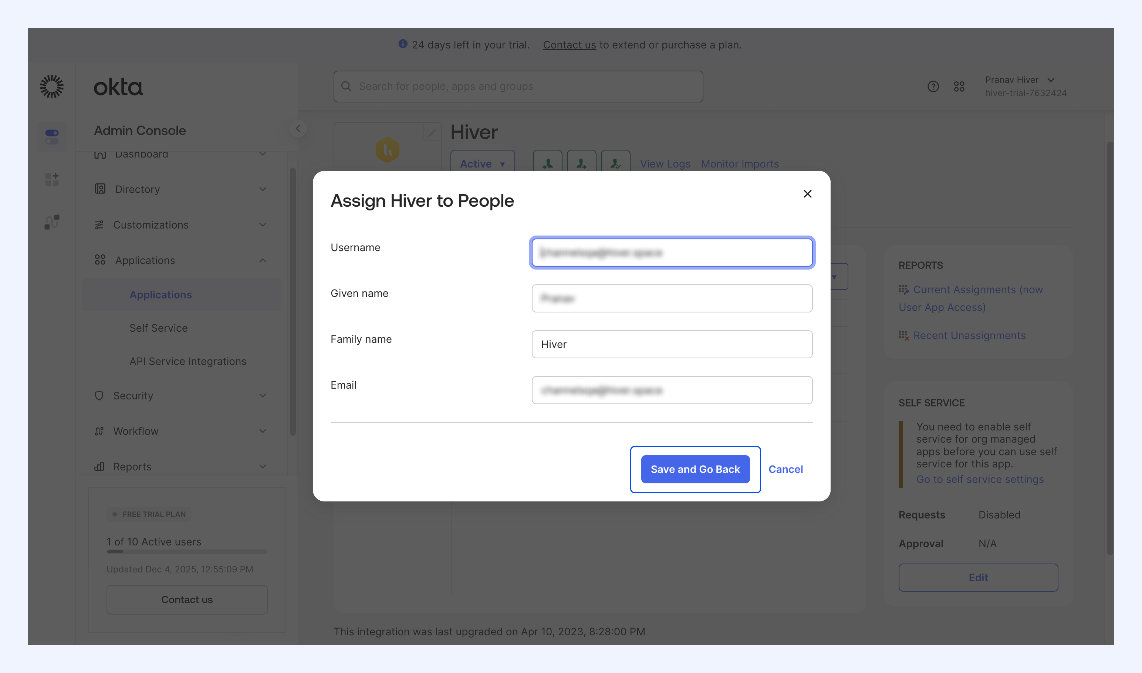Open the help question mark icon
This screenshot has width=1142, height=673.
pyautogui.click(x=933, y=86)
